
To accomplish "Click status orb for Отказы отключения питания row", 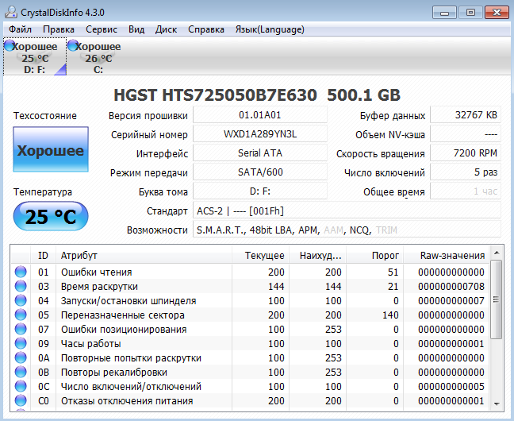I will click(21, 400).
